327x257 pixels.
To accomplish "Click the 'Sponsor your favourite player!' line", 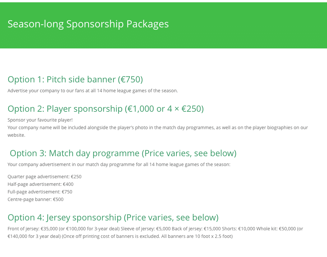I will click(40, 120).
